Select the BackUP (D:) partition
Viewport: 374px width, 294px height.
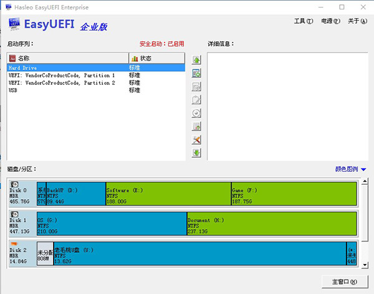point(76,194)
